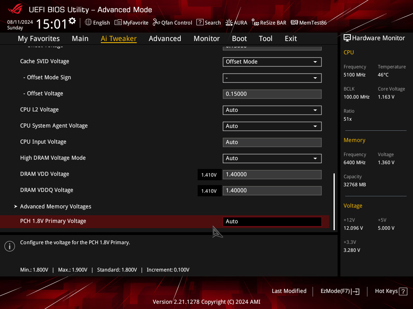Screen dimensions: 413x309
Task: Open the time settings gear icon
Action: [x=72, y=21]
